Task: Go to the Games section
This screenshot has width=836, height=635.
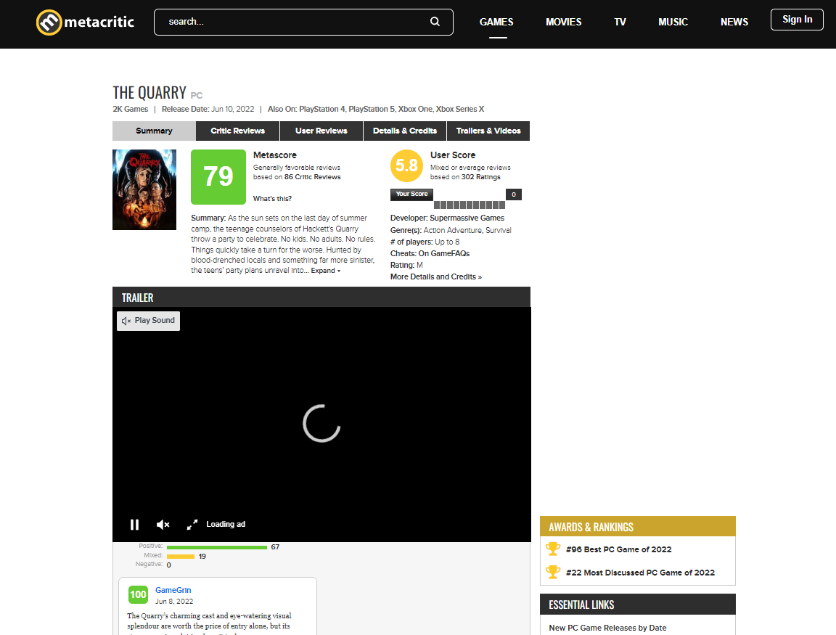Action: pyautogui.click(x=496, y=22)
